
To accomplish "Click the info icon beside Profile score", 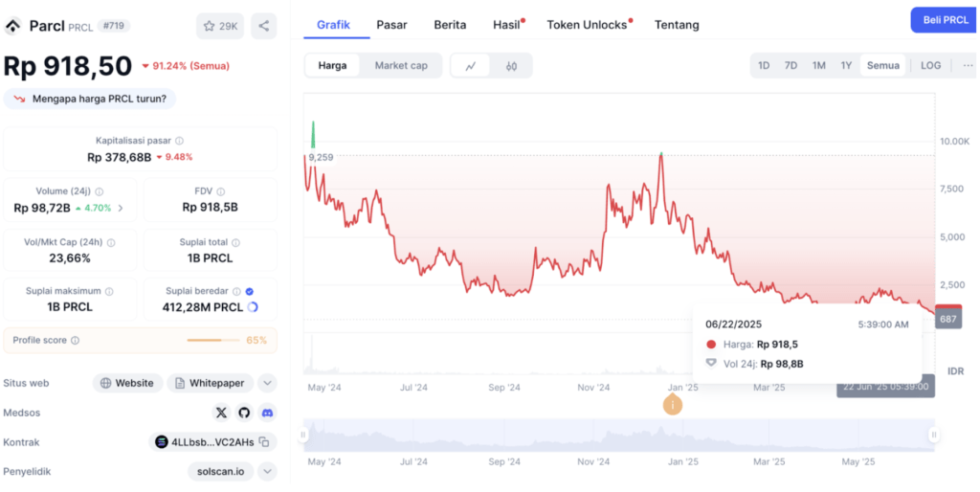I will coord(75,341).
